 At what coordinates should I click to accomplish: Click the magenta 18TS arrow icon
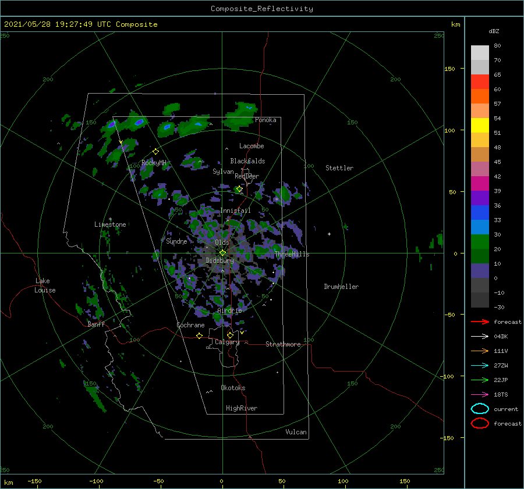click(x=480, y=394)
